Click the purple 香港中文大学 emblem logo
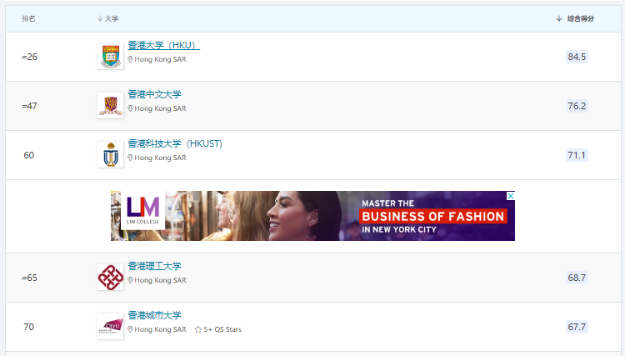 (x=110, y=105)
